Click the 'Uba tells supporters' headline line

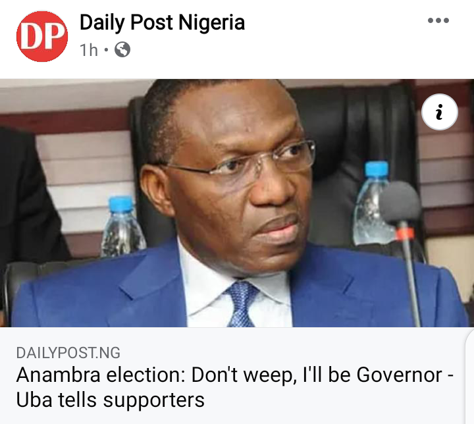point(111,400)
